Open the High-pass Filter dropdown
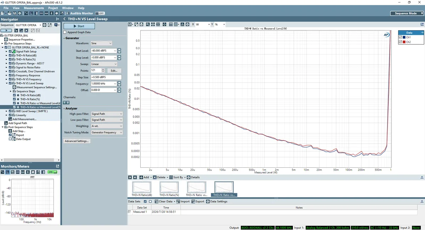The height and width of the screenshot is (230, 425). tap(106, 114)
